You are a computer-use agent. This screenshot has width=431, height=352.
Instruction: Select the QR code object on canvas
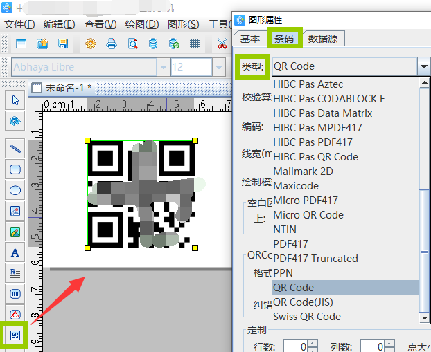coord(141,194)
